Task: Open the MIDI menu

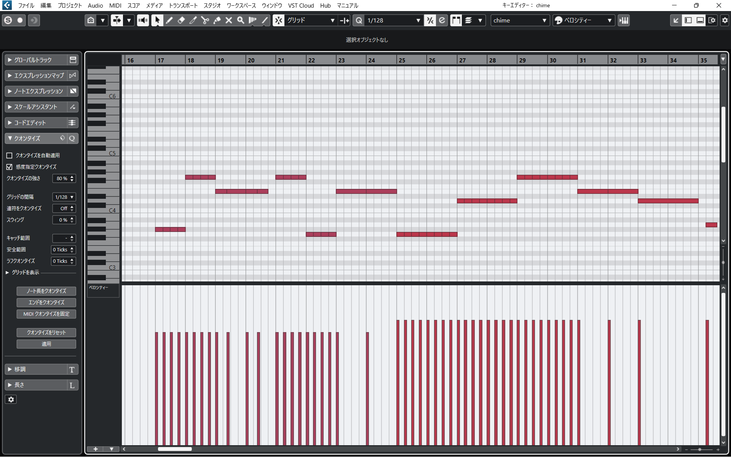Action: tap(115, 5)
